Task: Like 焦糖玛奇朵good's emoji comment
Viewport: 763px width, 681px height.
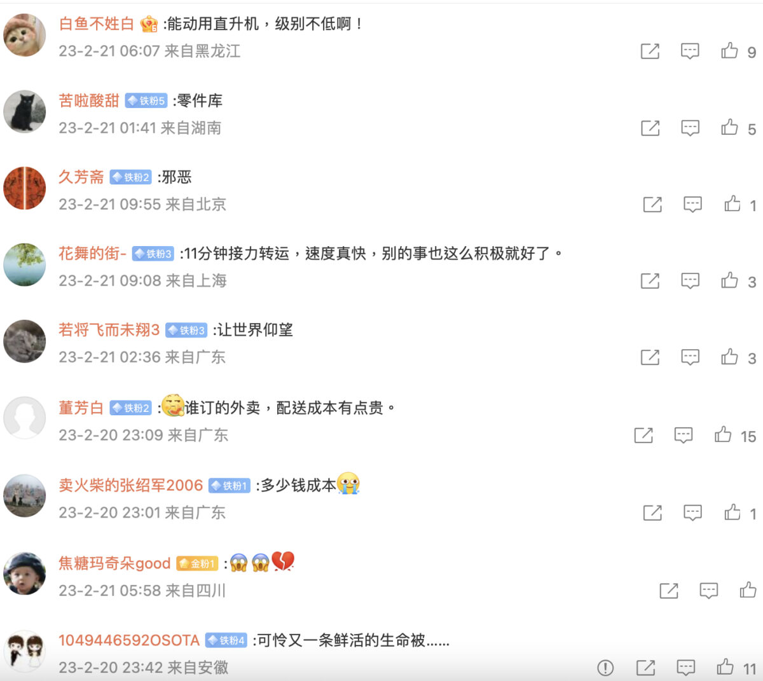Action: point(748,591)
